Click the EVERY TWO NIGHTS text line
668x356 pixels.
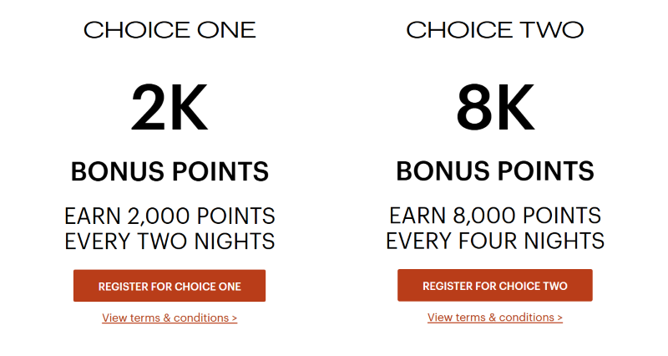pyautogui.click(x=170, y=242)
